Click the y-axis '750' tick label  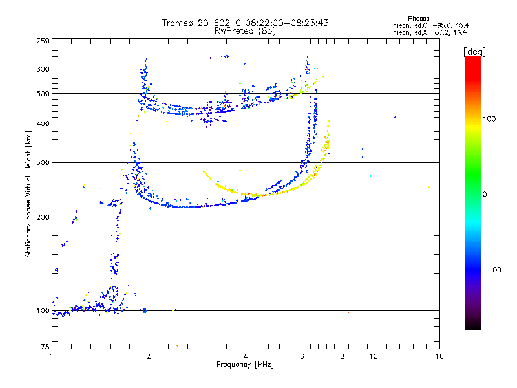[x=43, y=41]
